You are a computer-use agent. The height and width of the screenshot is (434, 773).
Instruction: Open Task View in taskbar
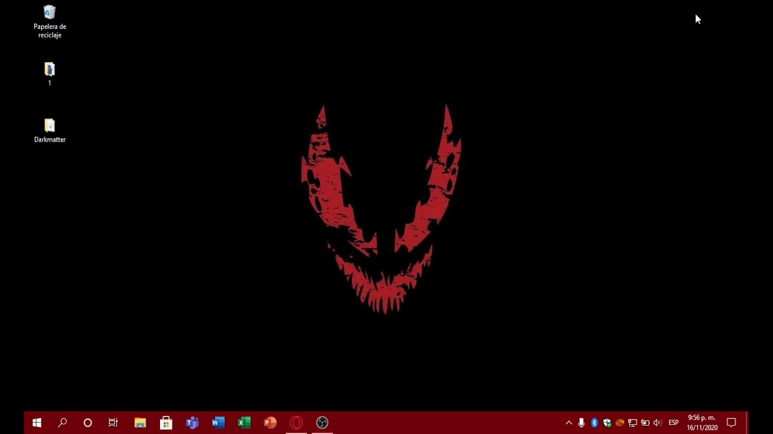coord(113,423)
